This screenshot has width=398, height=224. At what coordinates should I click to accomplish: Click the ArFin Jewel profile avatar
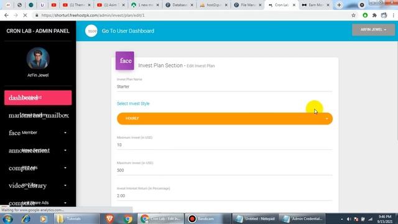[x=38, y=58]
